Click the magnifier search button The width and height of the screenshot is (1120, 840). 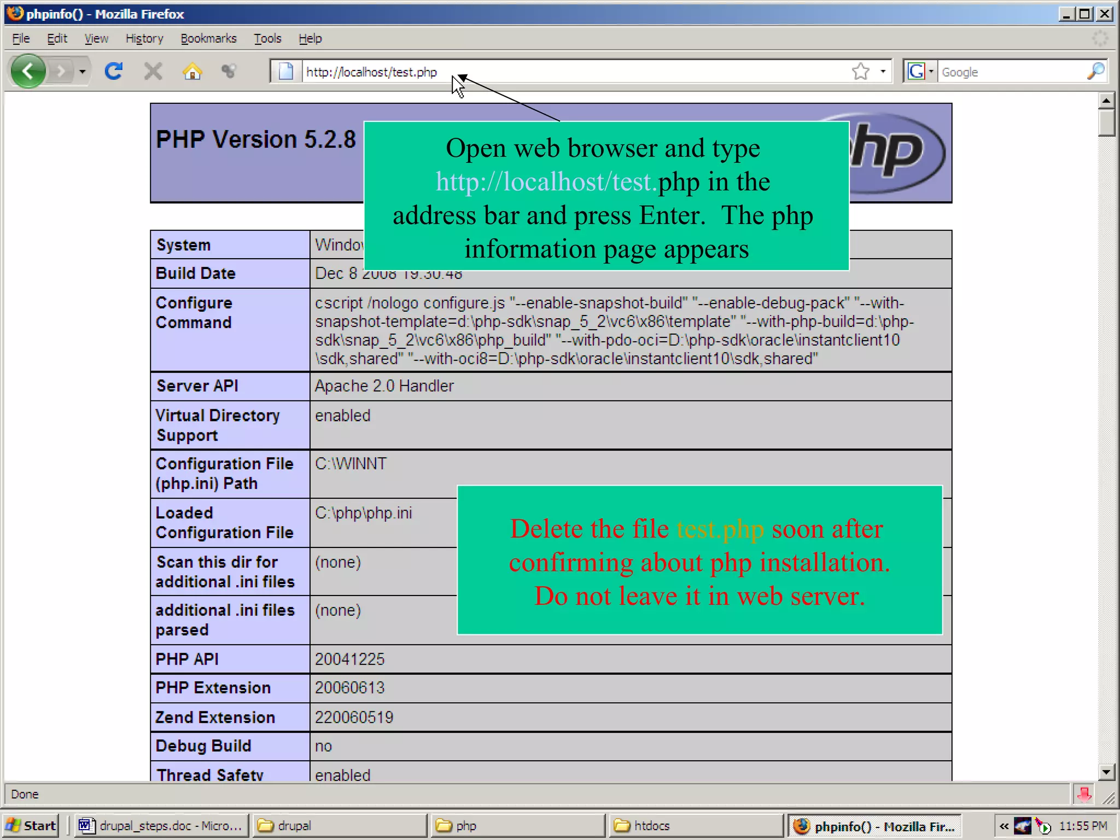coord(1096,72)
